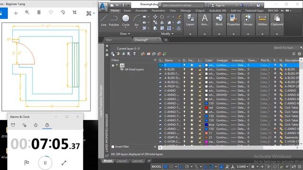
Task: Click the zoom icon in Photos window
Action: click(x=27, y=13)
